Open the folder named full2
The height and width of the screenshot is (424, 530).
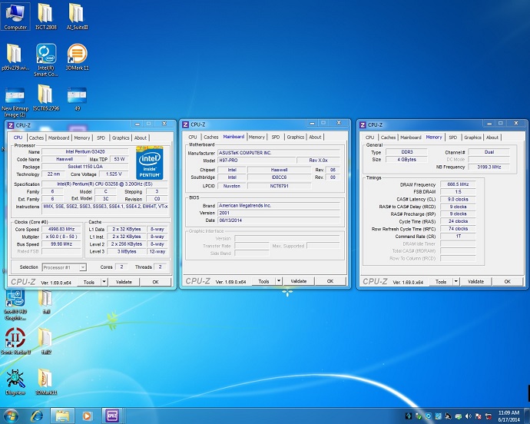tap(46, 341)
